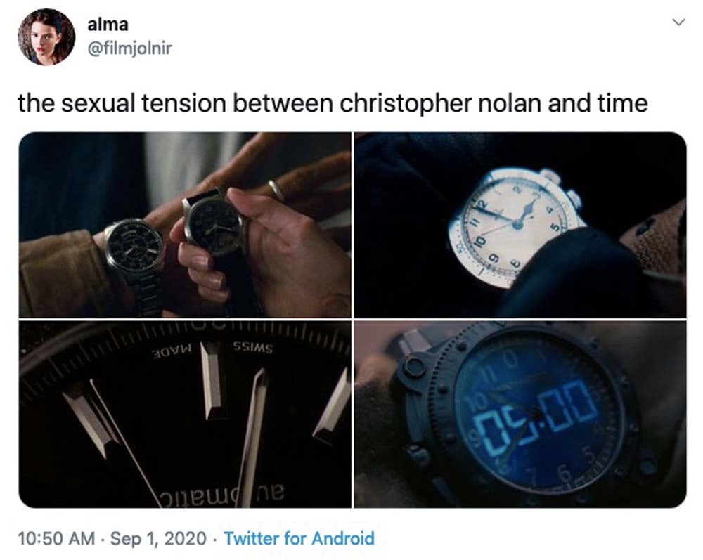This screenshot has width=703, height=560.
Task: Click the mirrored automatic text on the dial
Action: [222, 495]
